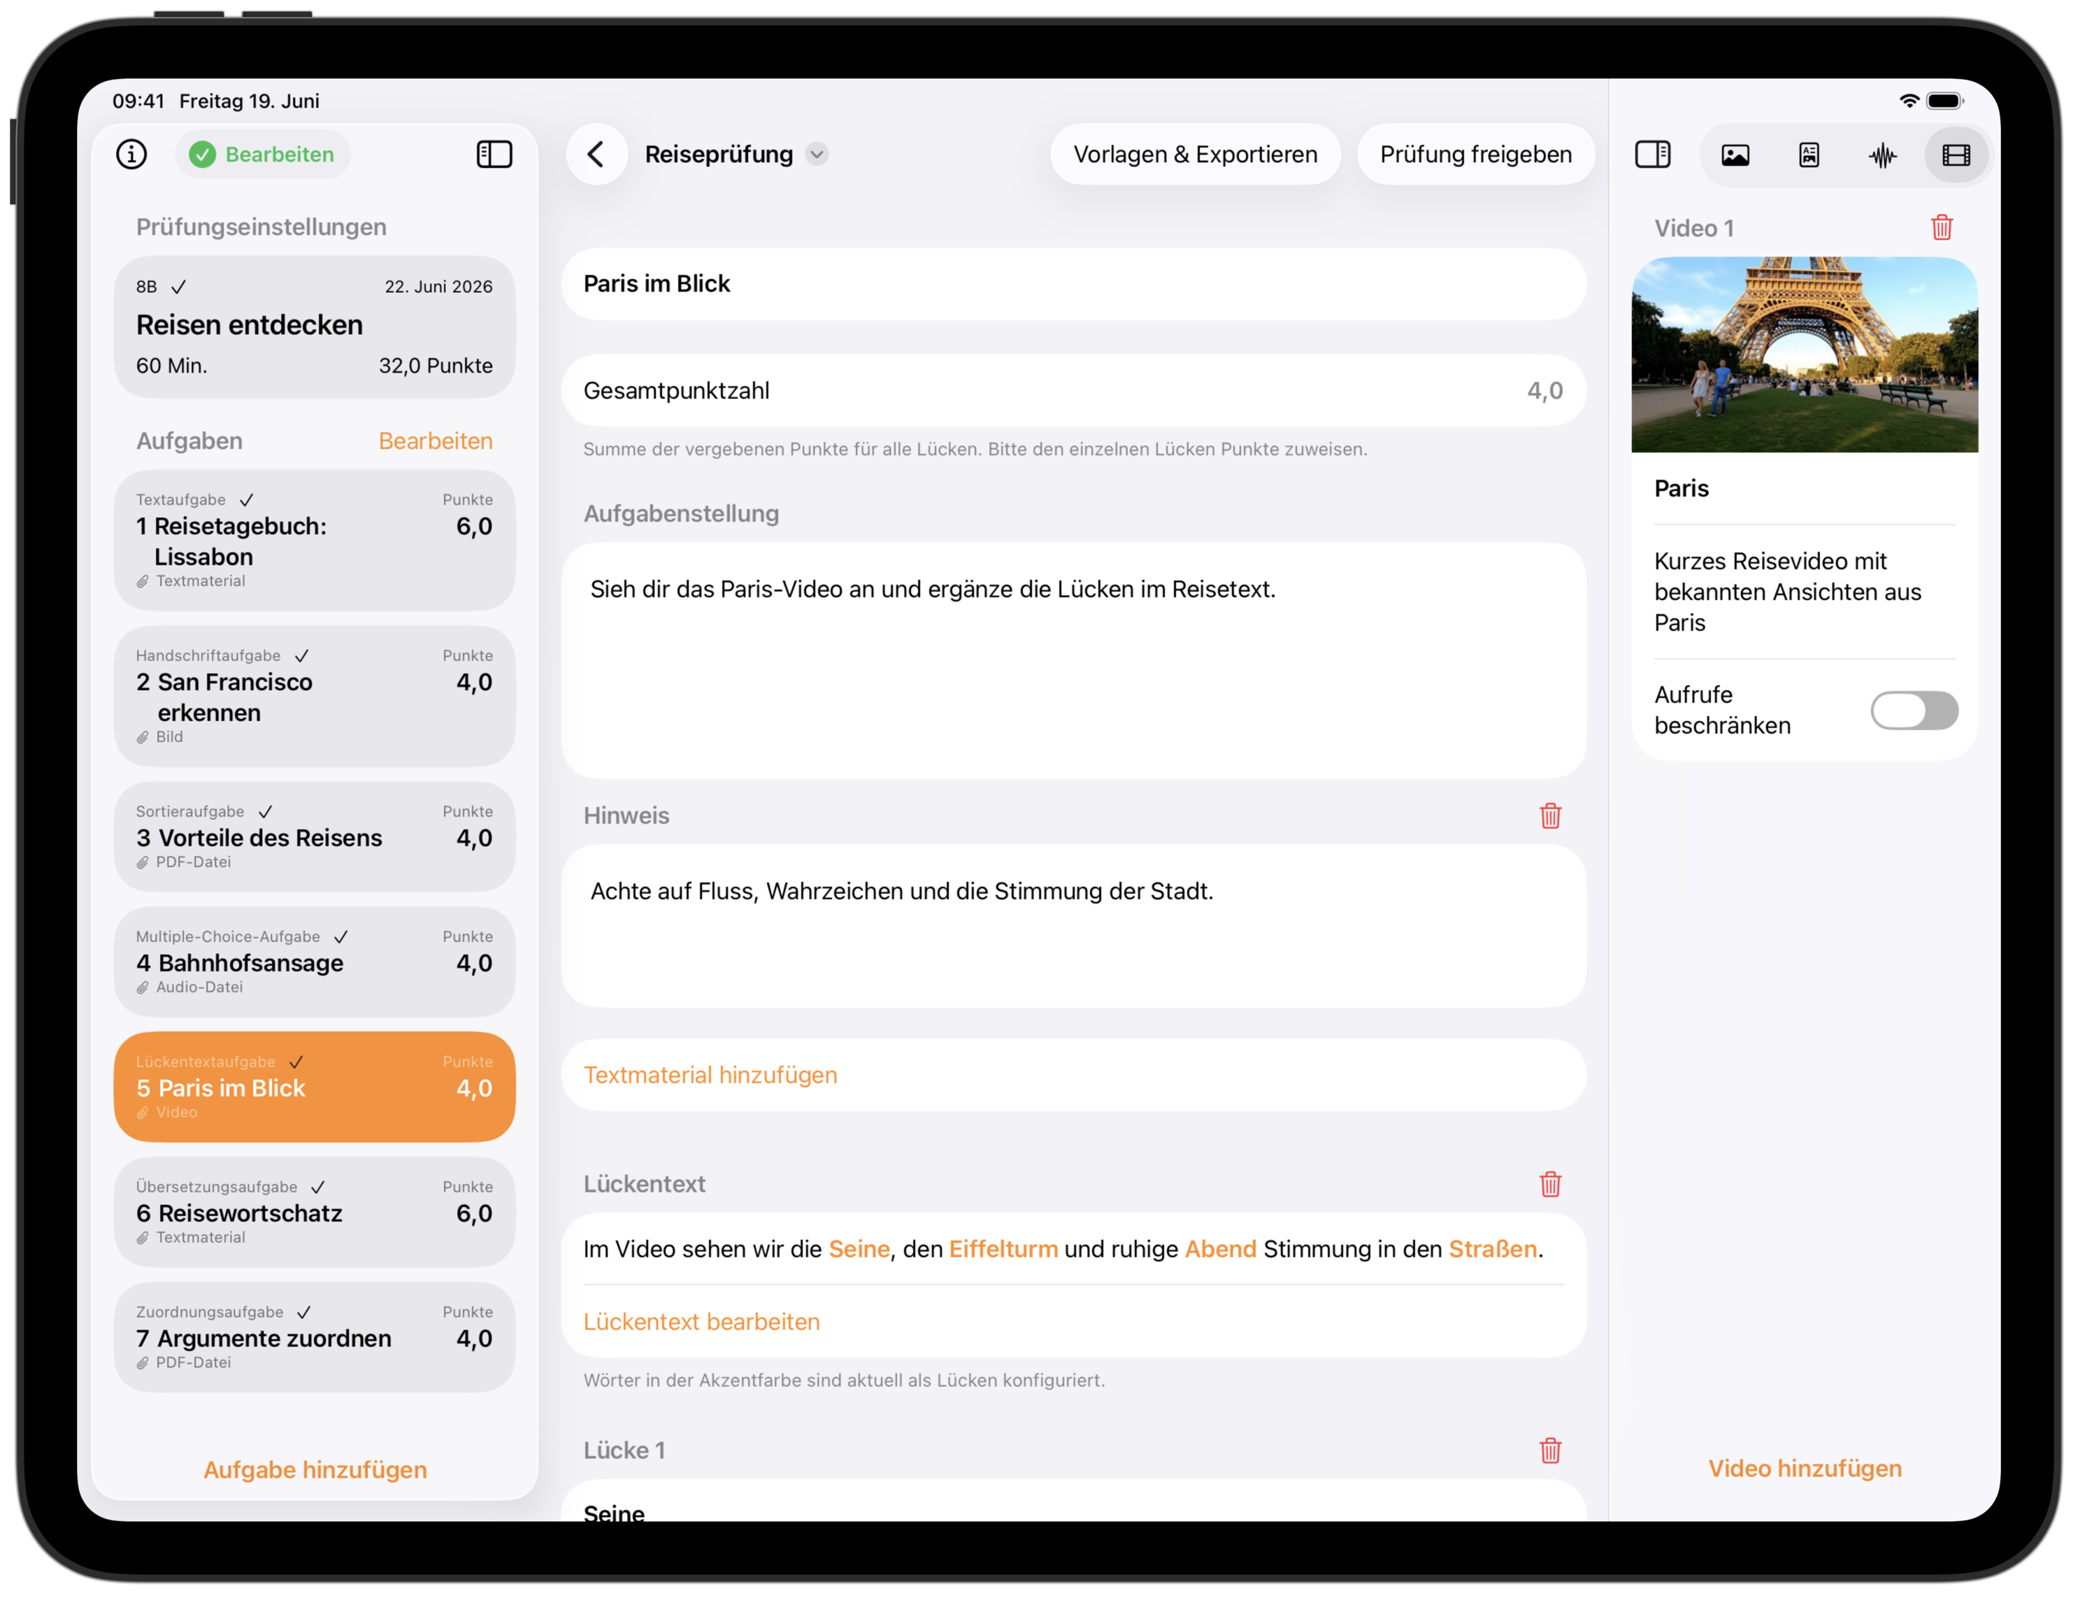Delete Lücke 1 with trash icon

click(x=1550, y=1450)
